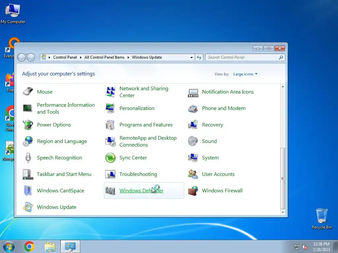
Task: Open the Windows Update icon
Action: [28, 207]
